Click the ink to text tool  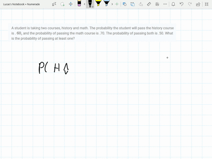point(141,4)
